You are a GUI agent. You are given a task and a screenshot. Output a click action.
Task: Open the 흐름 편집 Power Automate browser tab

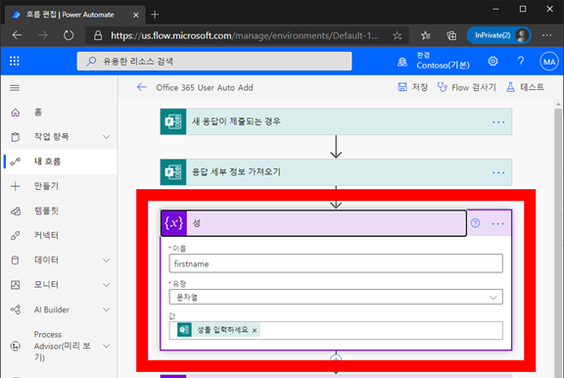(x=75, y=15)
